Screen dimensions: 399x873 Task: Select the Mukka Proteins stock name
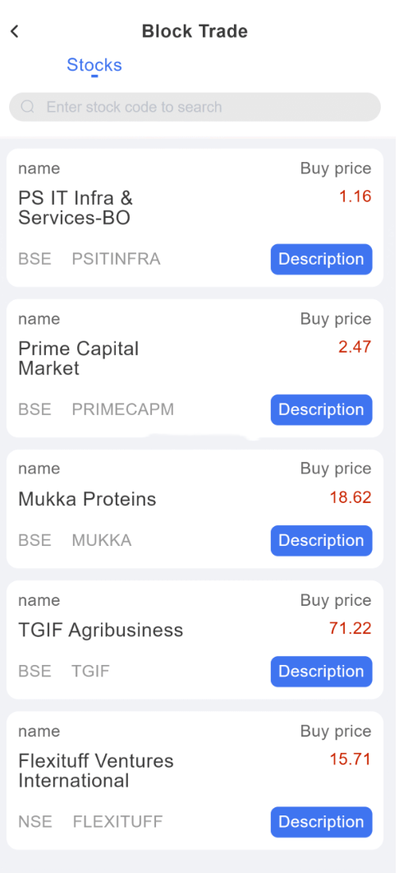pyautogui.click(x=87, y=499)
